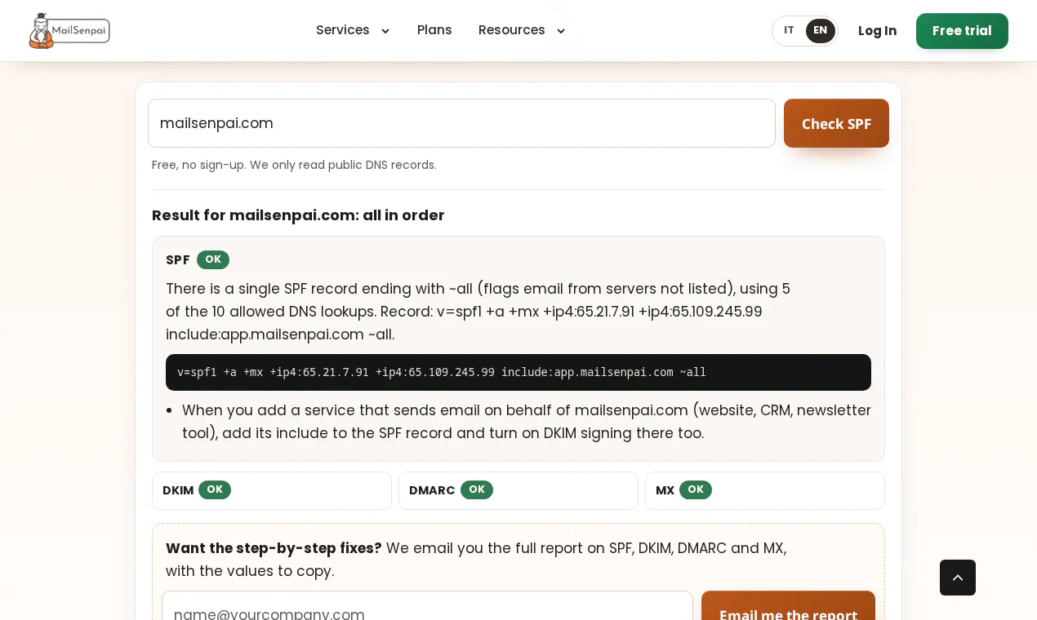
Task: Focus the name@yourcompany.com email field
Action: pos(427,605)
